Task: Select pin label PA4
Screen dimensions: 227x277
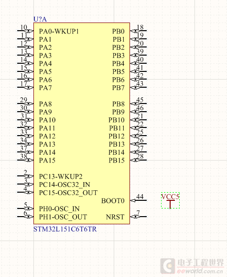Action: coord(45,63)
